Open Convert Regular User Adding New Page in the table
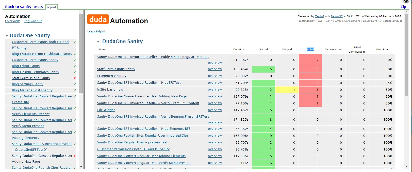 pos(142,96)
